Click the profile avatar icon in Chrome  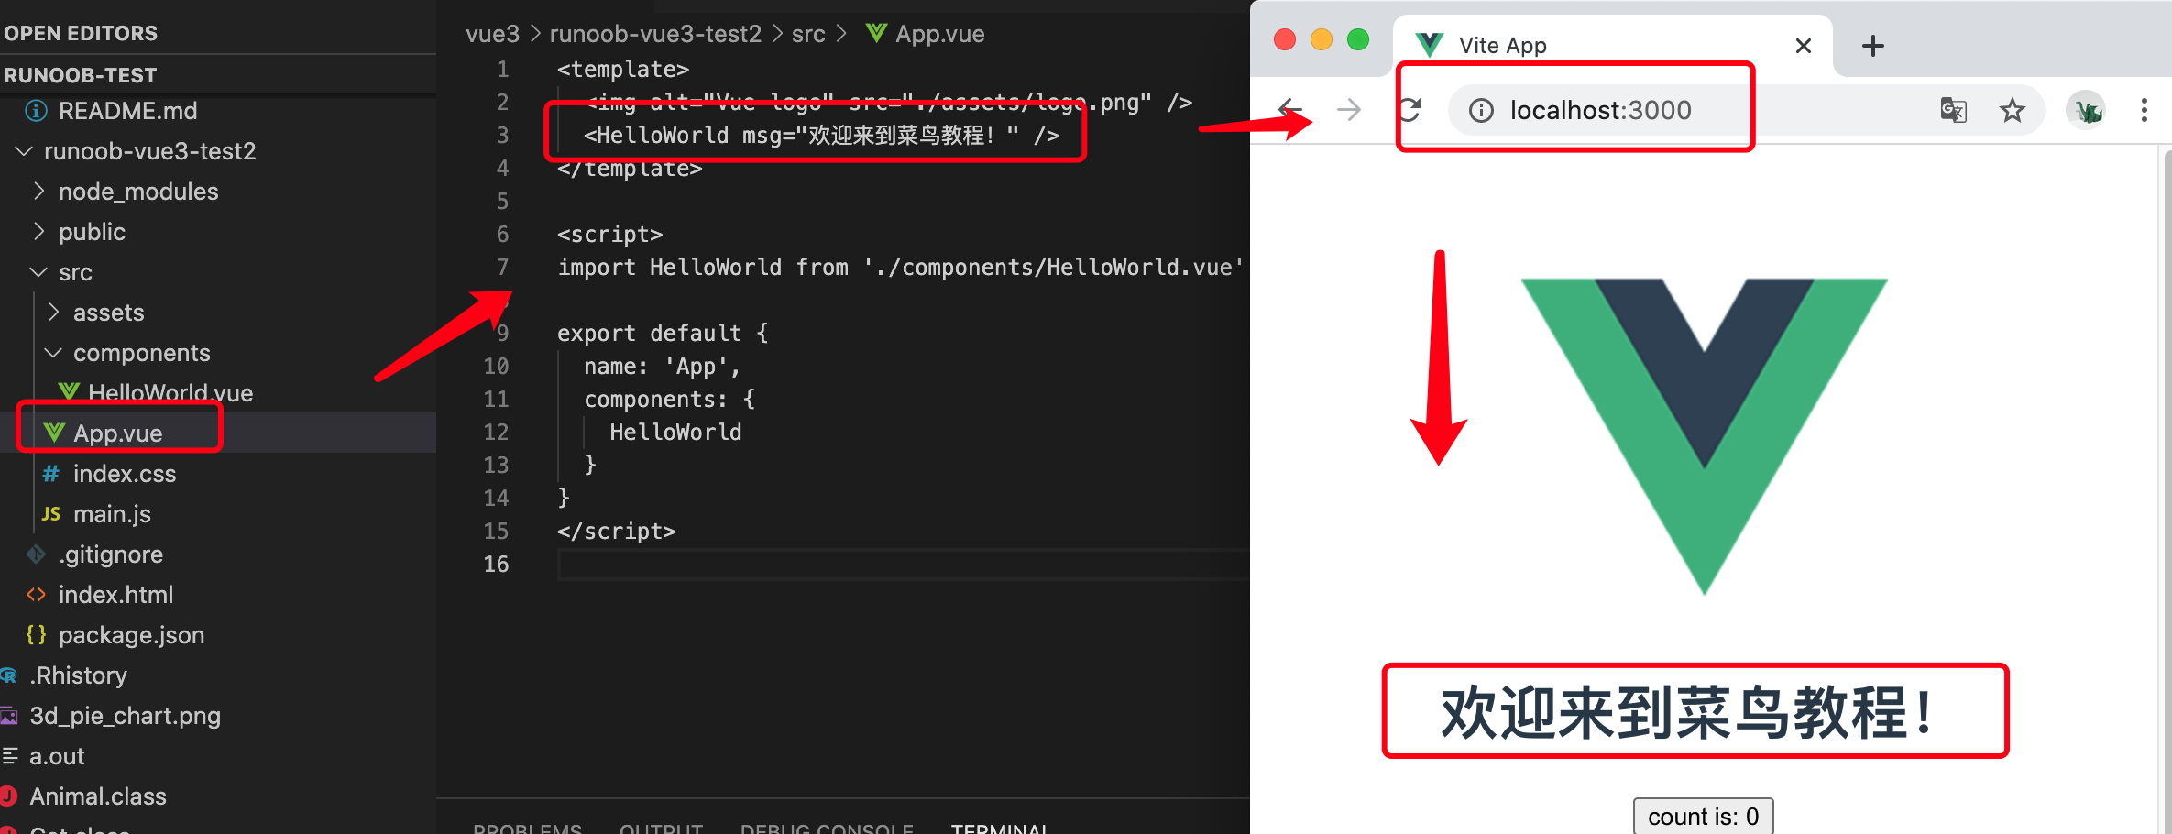click(x=2087, y=110)
